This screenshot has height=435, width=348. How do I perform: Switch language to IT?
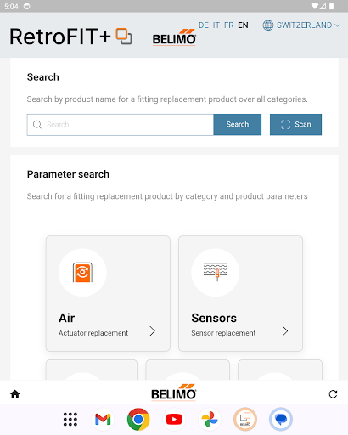(x=216, y=25)
